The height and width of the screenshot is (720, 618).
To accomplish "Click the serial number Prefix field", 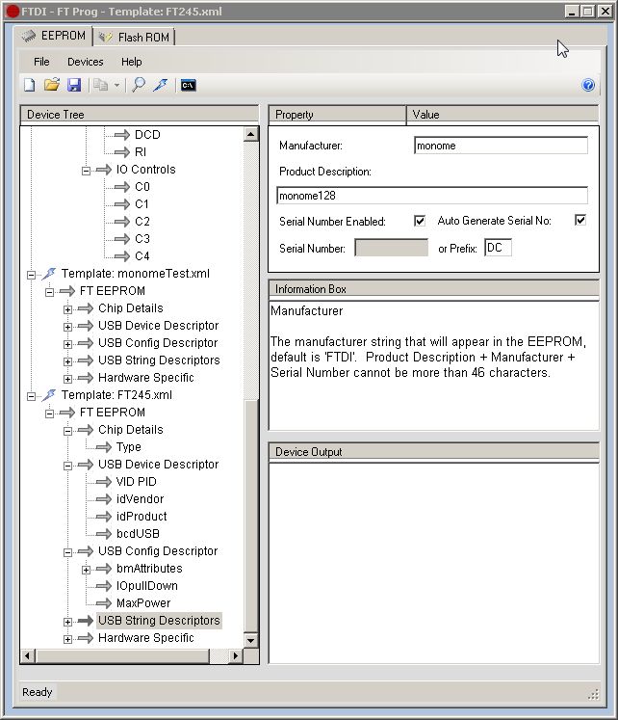I will point(498,248).
